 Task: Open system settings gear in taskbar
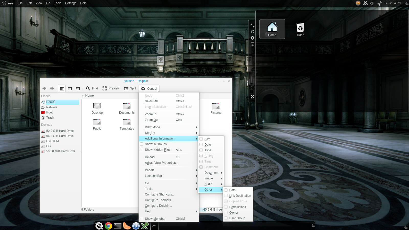pyautogui.click(x=99, y=226)
